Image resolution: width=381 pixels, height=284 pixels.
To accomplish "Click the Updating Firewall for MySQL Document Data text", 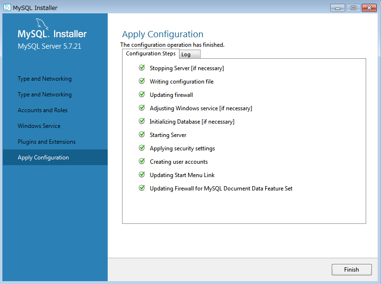I will [x=221, y=189].
